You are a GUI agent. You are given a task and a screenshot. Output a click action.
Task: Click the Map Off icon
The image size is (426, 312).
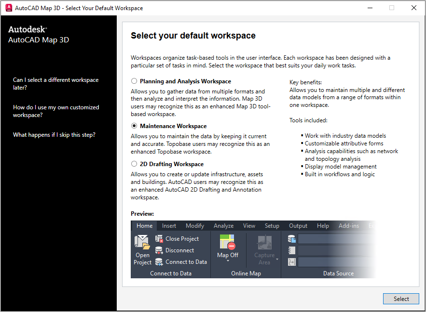pyautogui.click(x=227, y=242)
